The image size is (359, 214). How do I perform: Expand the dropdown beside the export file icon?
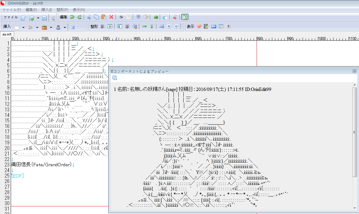pyautogui.click(x=38, y=18)
